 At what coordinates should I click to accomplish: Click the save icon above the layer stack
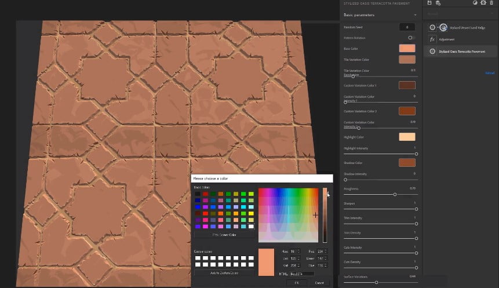click(429, 3)
